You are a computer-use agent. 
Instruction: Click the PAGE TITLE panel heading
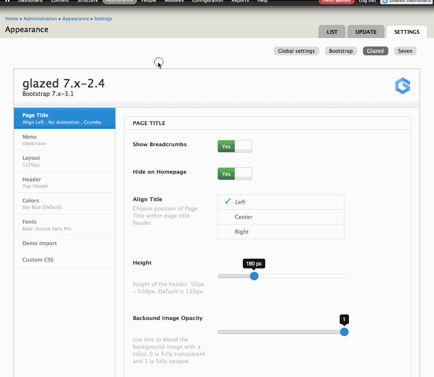149,123
